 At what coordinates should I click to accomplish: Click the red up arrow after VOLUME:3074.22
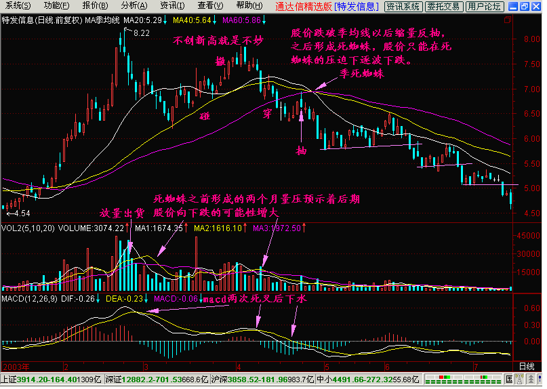point(128,229)
